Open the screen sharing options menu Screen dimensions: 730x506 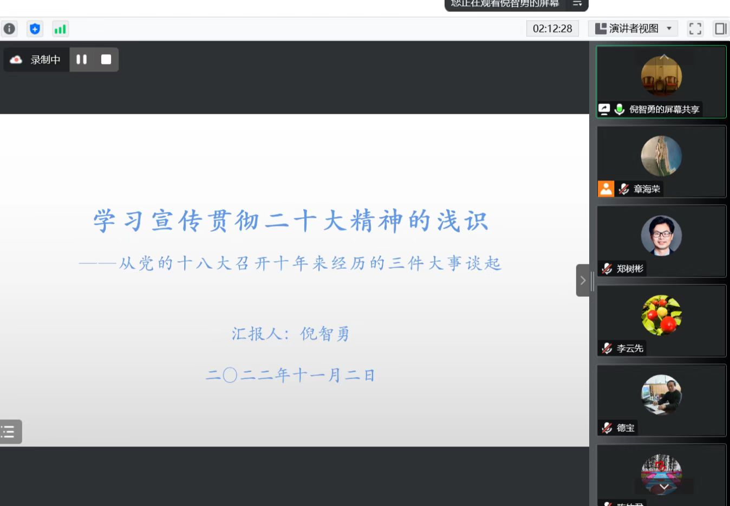point(577,4)
